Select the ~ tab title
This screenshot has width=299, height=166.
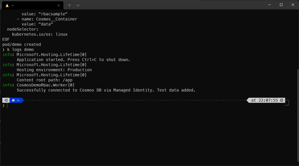[13, 6]
